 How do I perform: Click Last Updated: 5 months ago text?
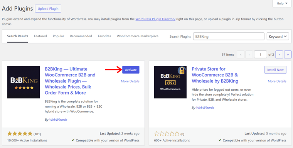coord(265,133)
